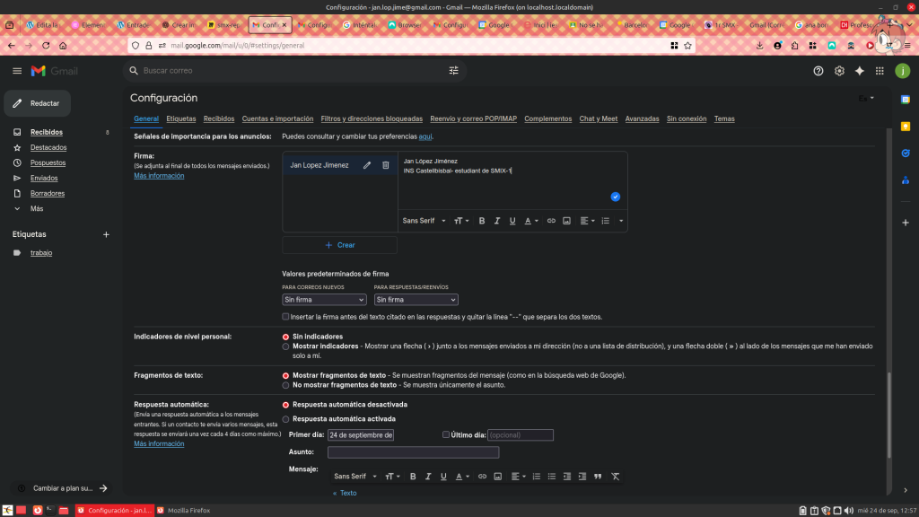Expand Sans Serif font dropdown in signature editor
This screenshot has width=919, height=517.
(x=422, y=221)
